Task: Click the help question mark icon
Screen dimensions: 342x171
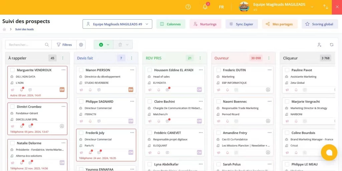Action: click(188, 7)
